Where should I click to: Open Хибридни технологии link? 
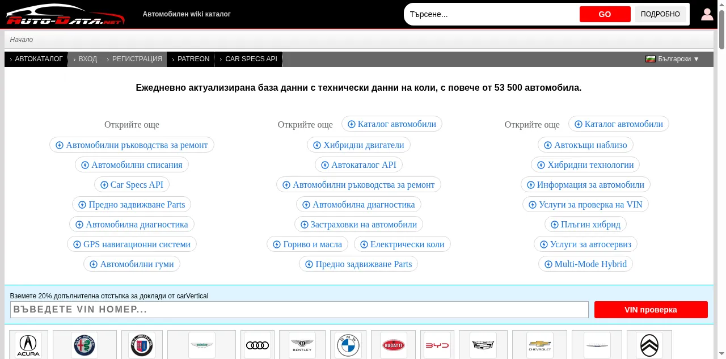coord(585,164)
